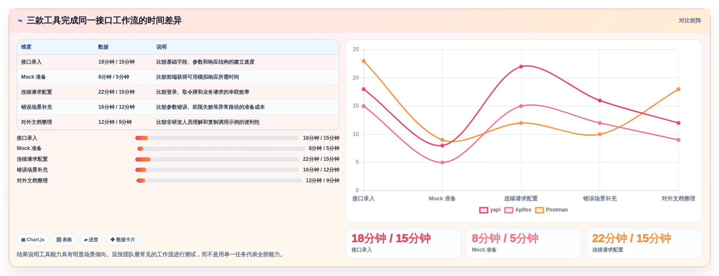Click the 连续请求配置 x-axis label
719x276 pixels.
pyautogui.click(x=521, y=199)
